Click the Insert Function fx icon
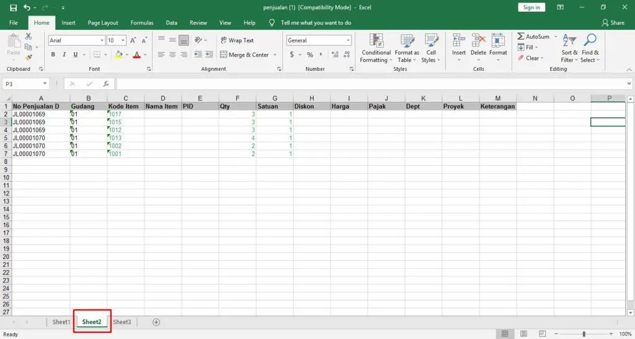This screenshot has height=339, width=635. (106, 84)
